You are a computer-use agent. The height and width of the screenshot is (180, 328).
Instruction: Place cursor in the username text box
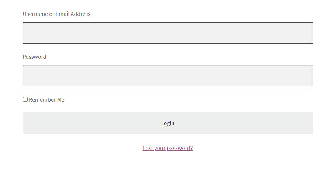(x=168, y=33)
